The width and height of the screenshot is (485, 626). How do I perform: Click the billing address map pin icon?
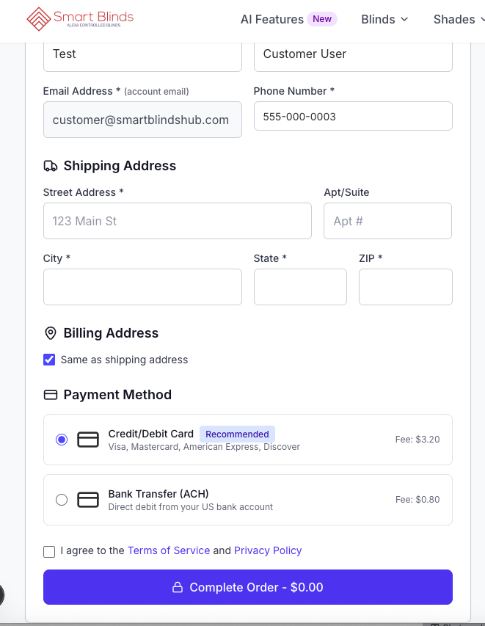click(51, 333)
